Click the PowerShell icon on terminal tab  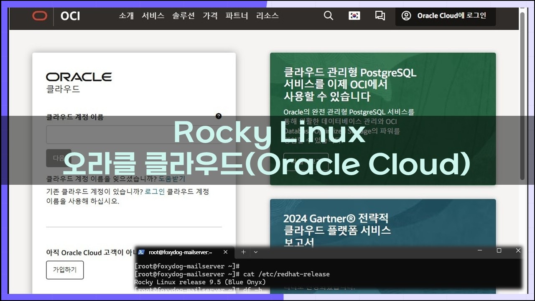pyautogui.click(x=141, y=252)
